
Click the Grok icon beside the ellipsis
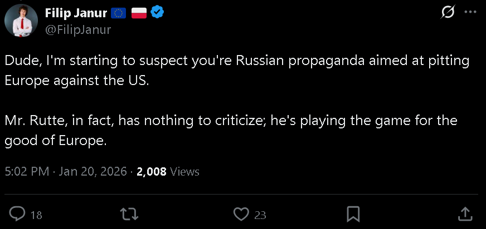(447, 12)
